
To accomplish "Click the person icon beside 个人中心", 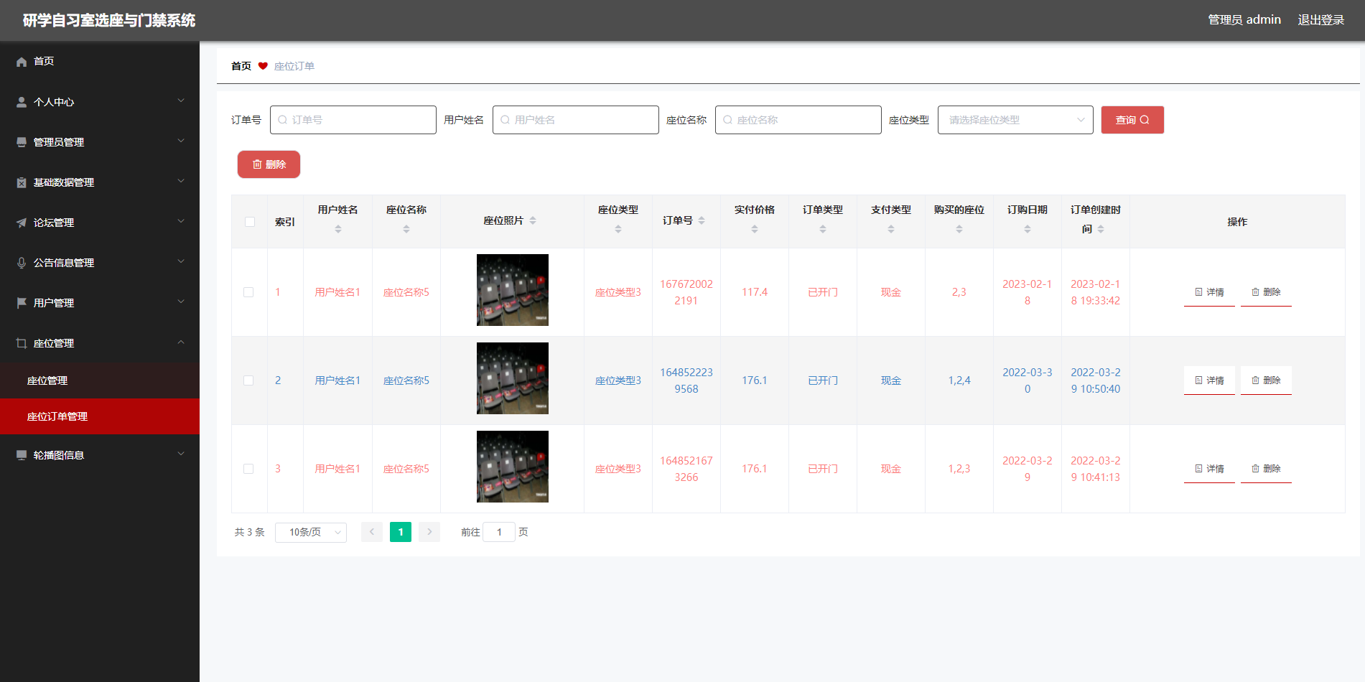I will (x=22, y=102).
